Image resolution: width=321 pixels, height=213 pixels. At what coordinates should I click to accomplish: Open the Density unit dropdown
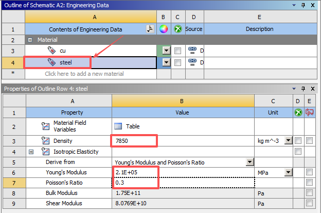[289, 141]
